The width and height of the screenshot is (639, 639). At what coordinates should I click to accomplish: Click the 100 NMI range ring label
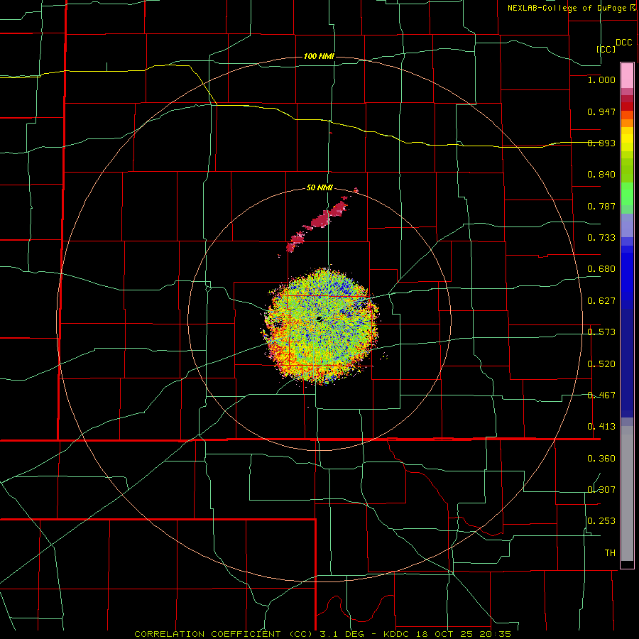pyautogui.click(x=319, y=56)
